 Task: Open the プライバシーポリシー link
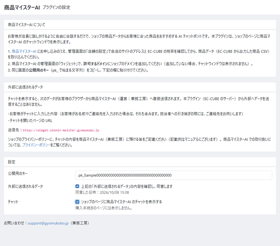tap(36, 145)
